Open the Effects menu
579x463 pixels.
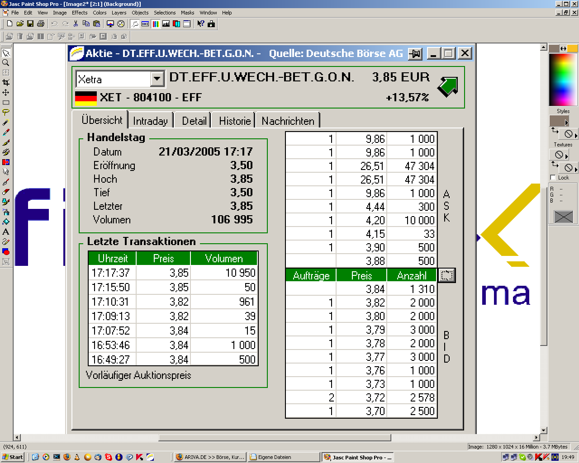[x=80, y=13]
